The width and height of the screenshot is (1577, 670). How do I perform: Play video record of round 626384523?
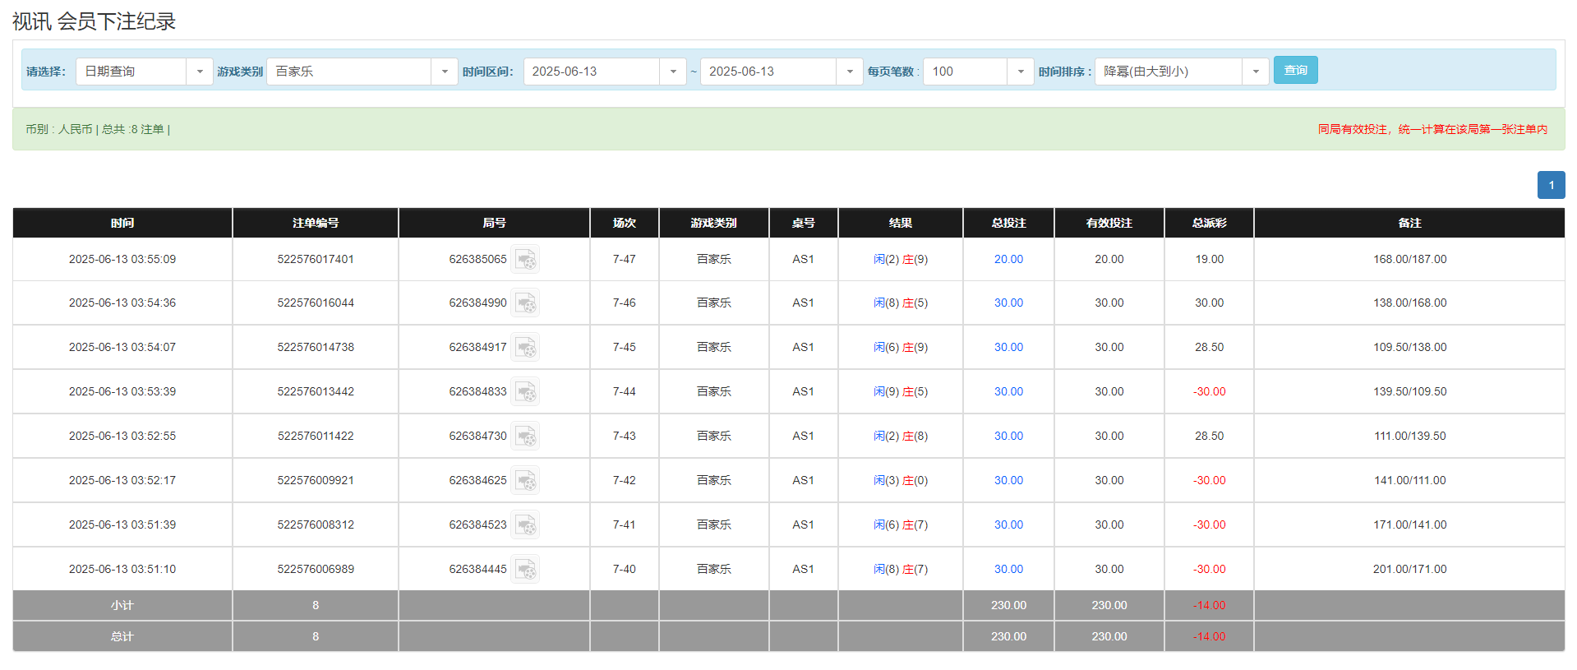pyautogui.click(x=525, y=525)
